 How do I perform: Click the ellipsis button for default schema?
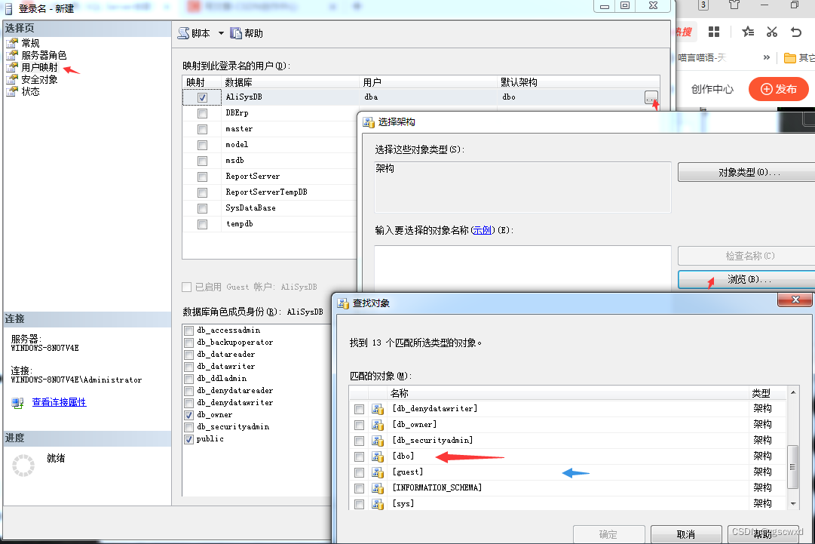[x=651, y=97]
